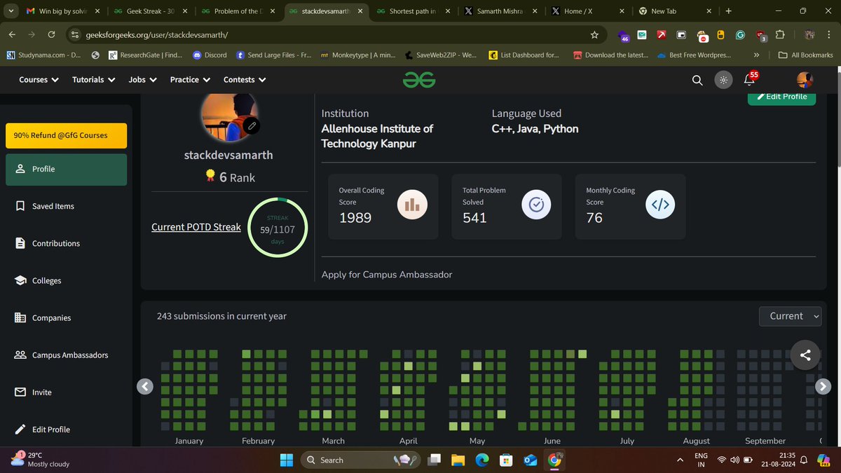
Task: Open the GeeksforGeeks logo home link
Action: [419, 80]
